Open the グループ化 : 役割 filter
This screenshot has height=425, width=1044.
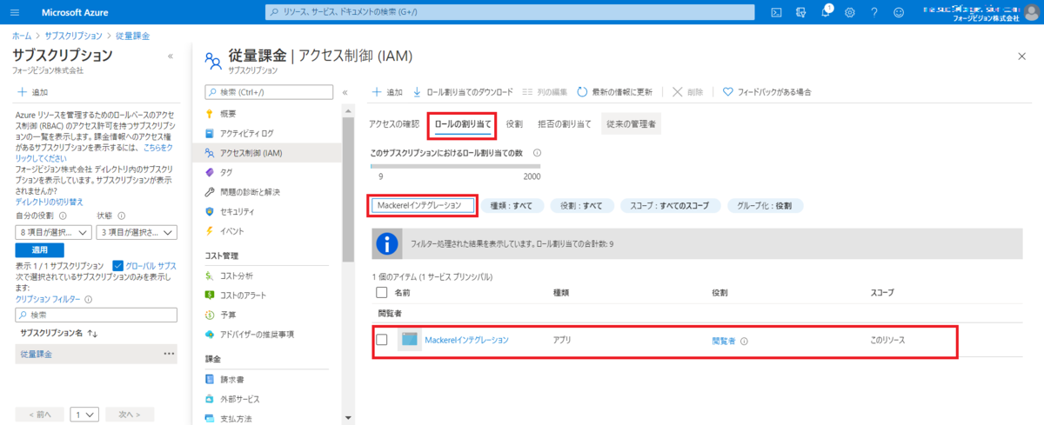(x=765, y=206)
